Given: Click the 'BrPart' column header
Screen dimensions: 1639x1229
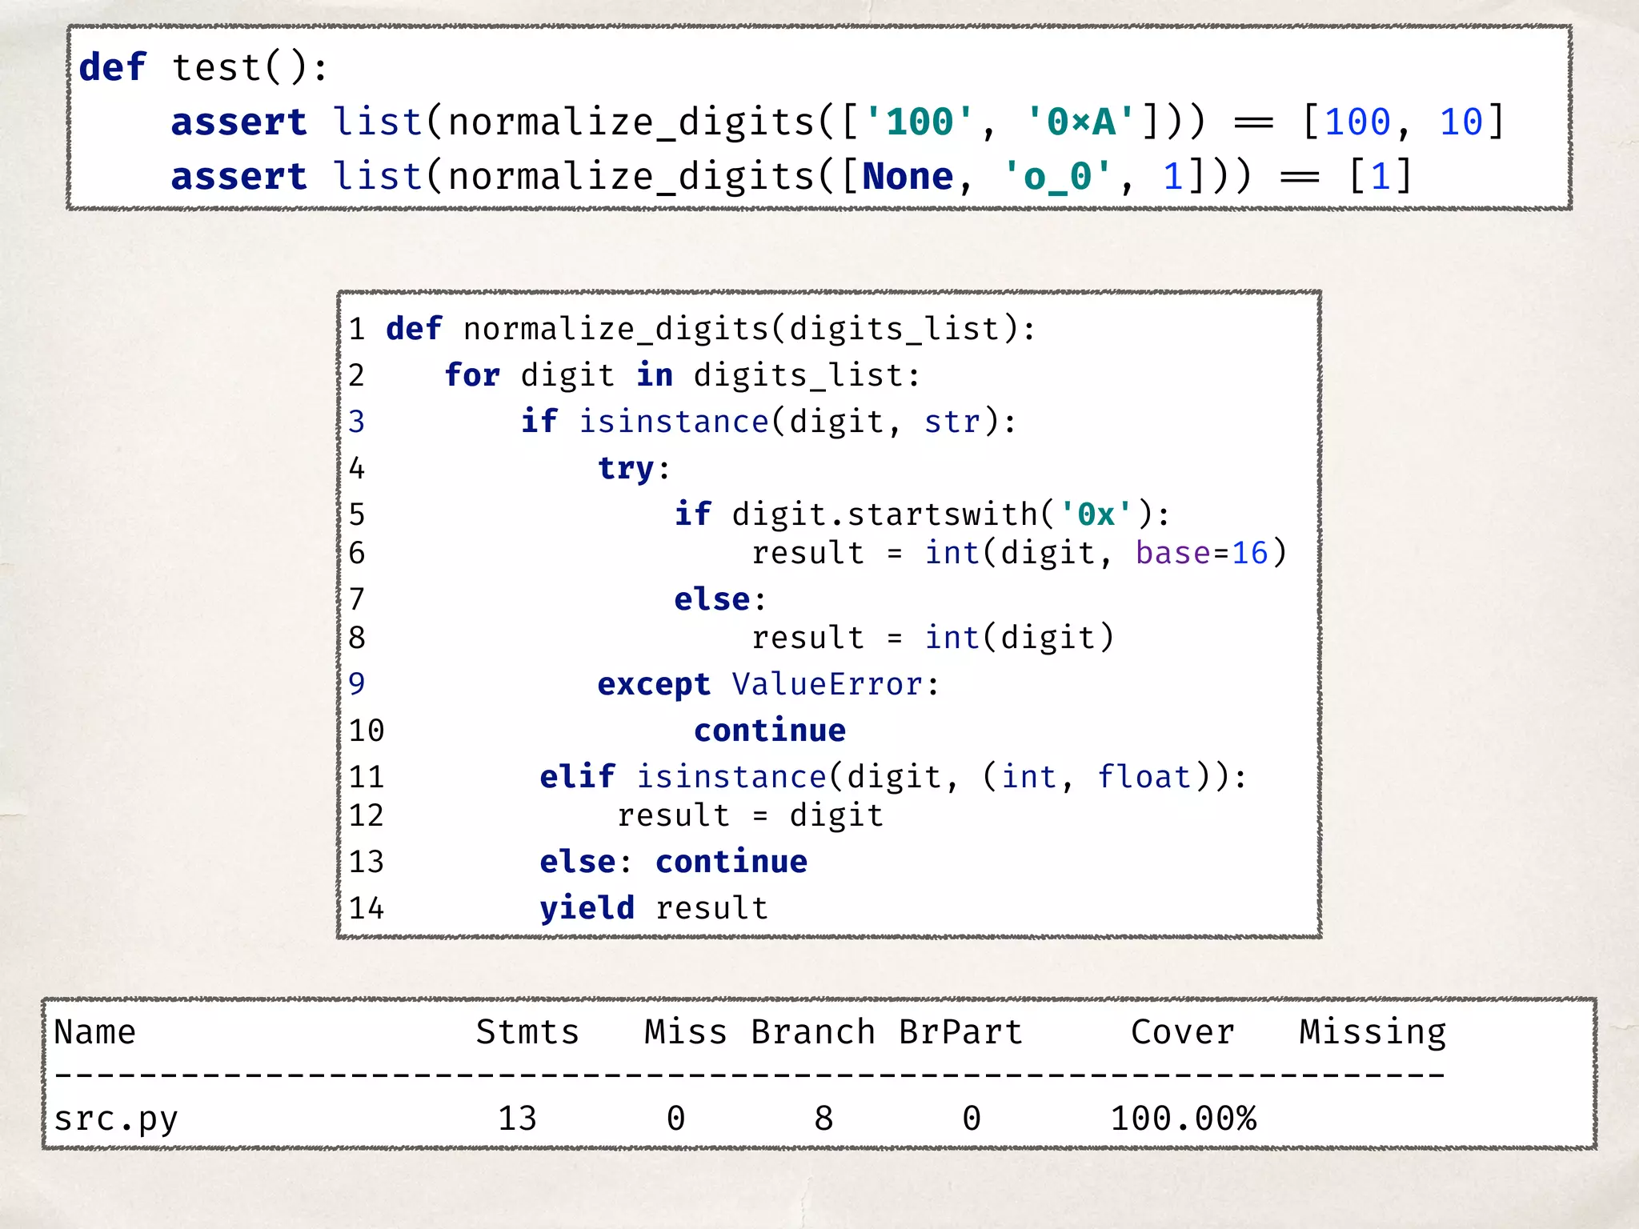Looking at the screenshot, I should point(960,1032).
